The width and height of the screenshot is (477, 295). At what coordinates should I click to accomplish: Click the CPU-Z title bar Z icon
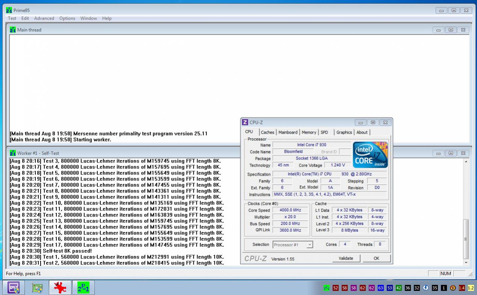[245, 122]
